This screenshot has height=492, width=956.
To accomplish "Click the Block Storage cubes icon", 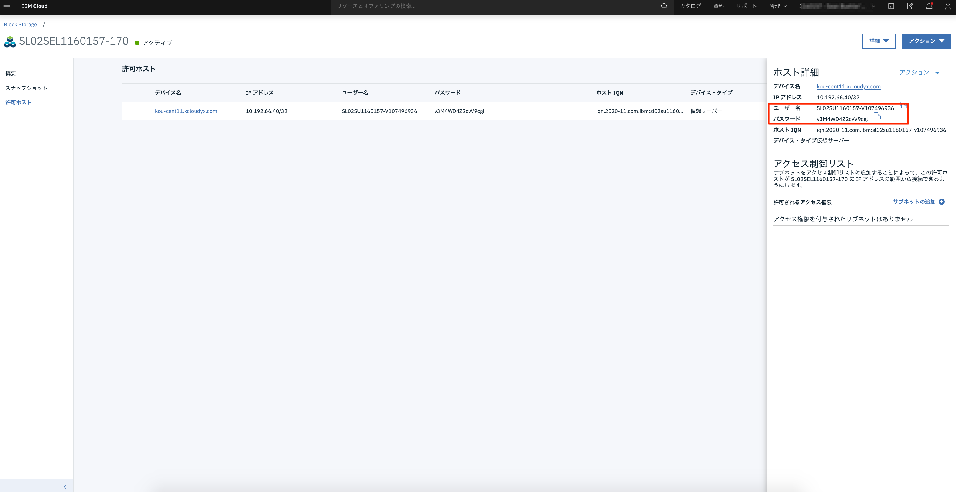I will pos(10,42).
